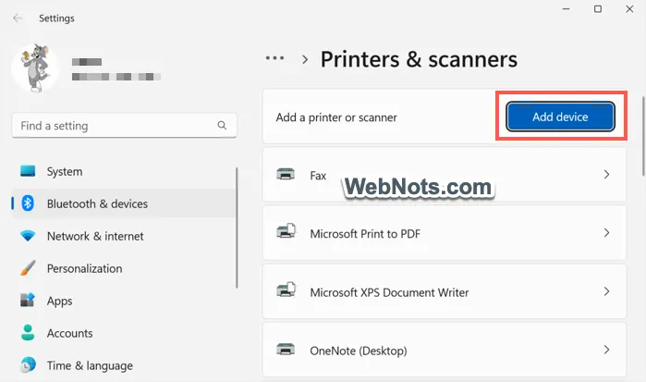The width and height of the screenshot is (646, 382).
Task: Click the Apps icon in sidebar
Action: pyautogui.click(x=28, y=300)
